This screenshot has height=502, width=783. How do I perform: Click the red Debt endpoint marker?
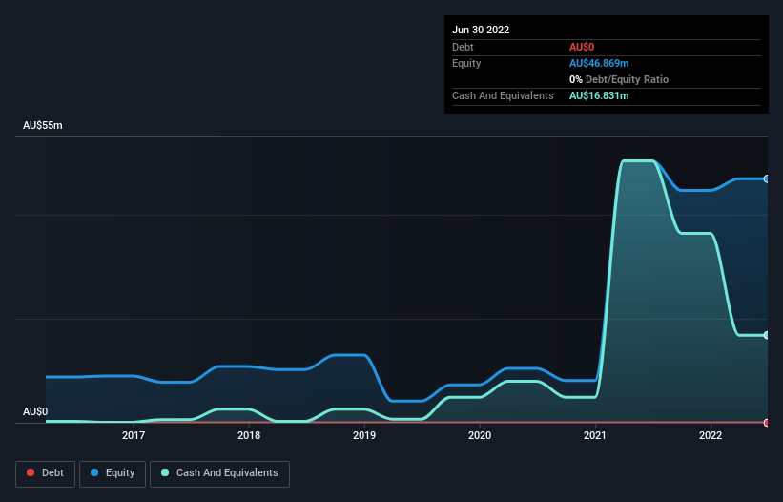tap(767, 423)
